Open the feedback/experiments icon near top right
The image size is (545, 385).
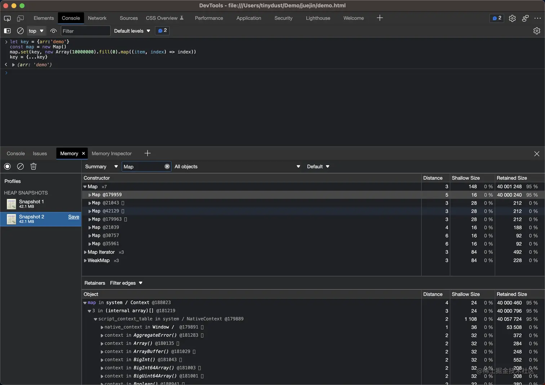(525, 18)
